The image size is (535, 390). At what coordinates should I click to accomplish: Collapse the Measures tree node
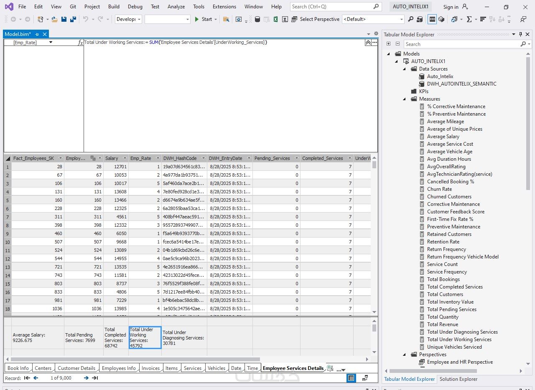pos(405,99)
